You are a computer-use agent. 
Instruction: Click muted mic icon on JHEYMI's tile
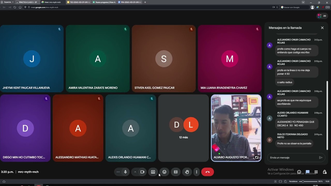pos(59,29)
